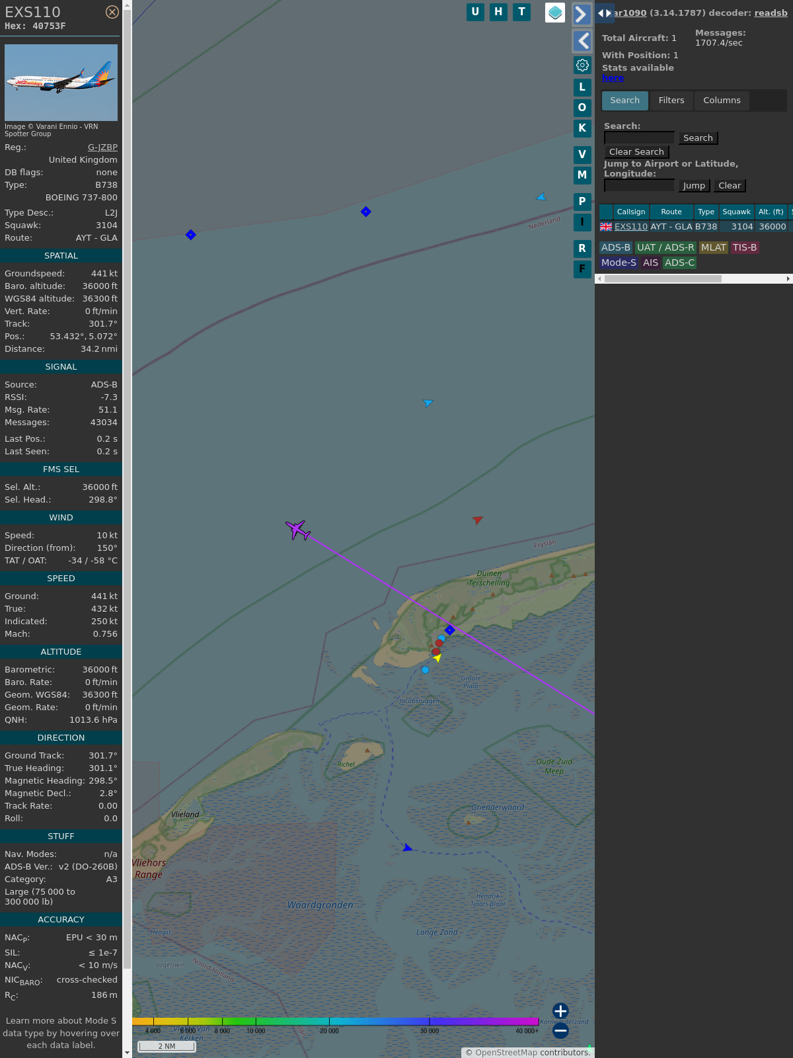
Task: Open the map layers selector icon
Action: [x=555, y=13]
